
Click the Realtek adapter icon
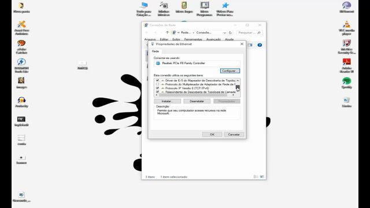point(158,63)
